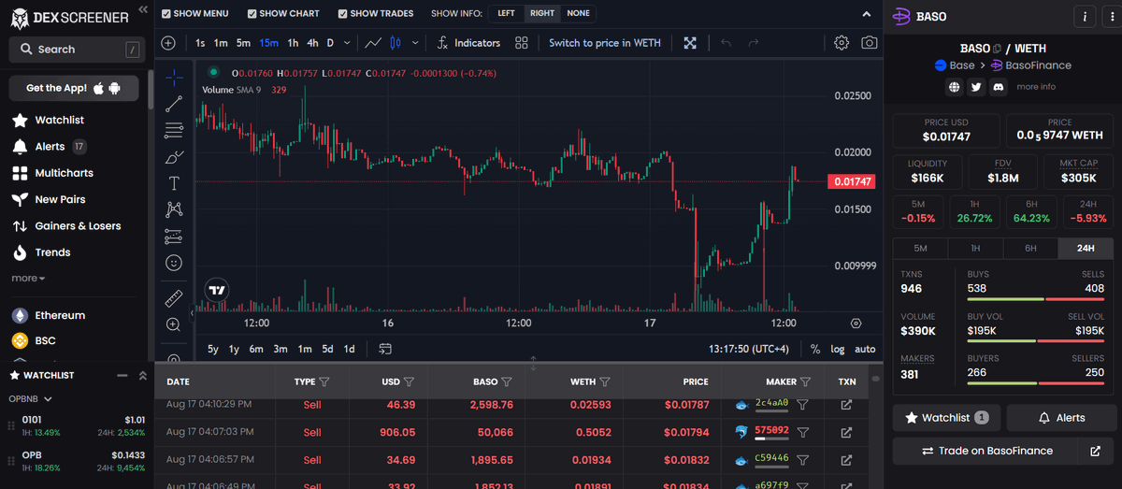
Task: Open the WETH column filter
Action: pos(605,381)
